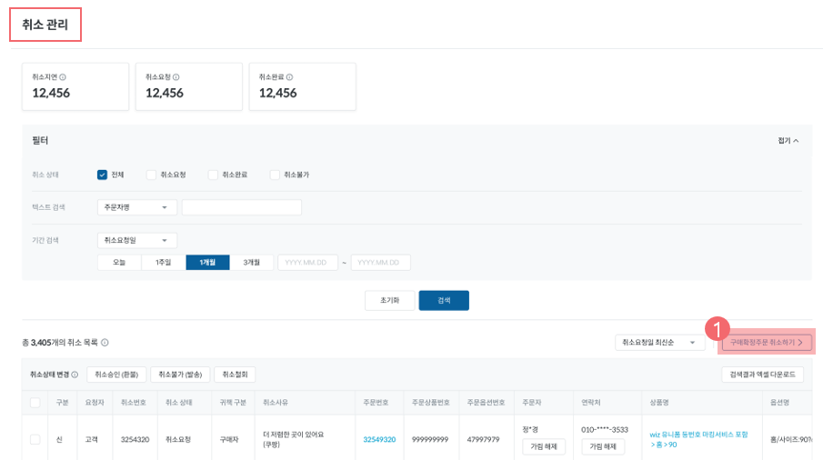
Task: Select the 오늘 period tab
Action: coord(120,262)
